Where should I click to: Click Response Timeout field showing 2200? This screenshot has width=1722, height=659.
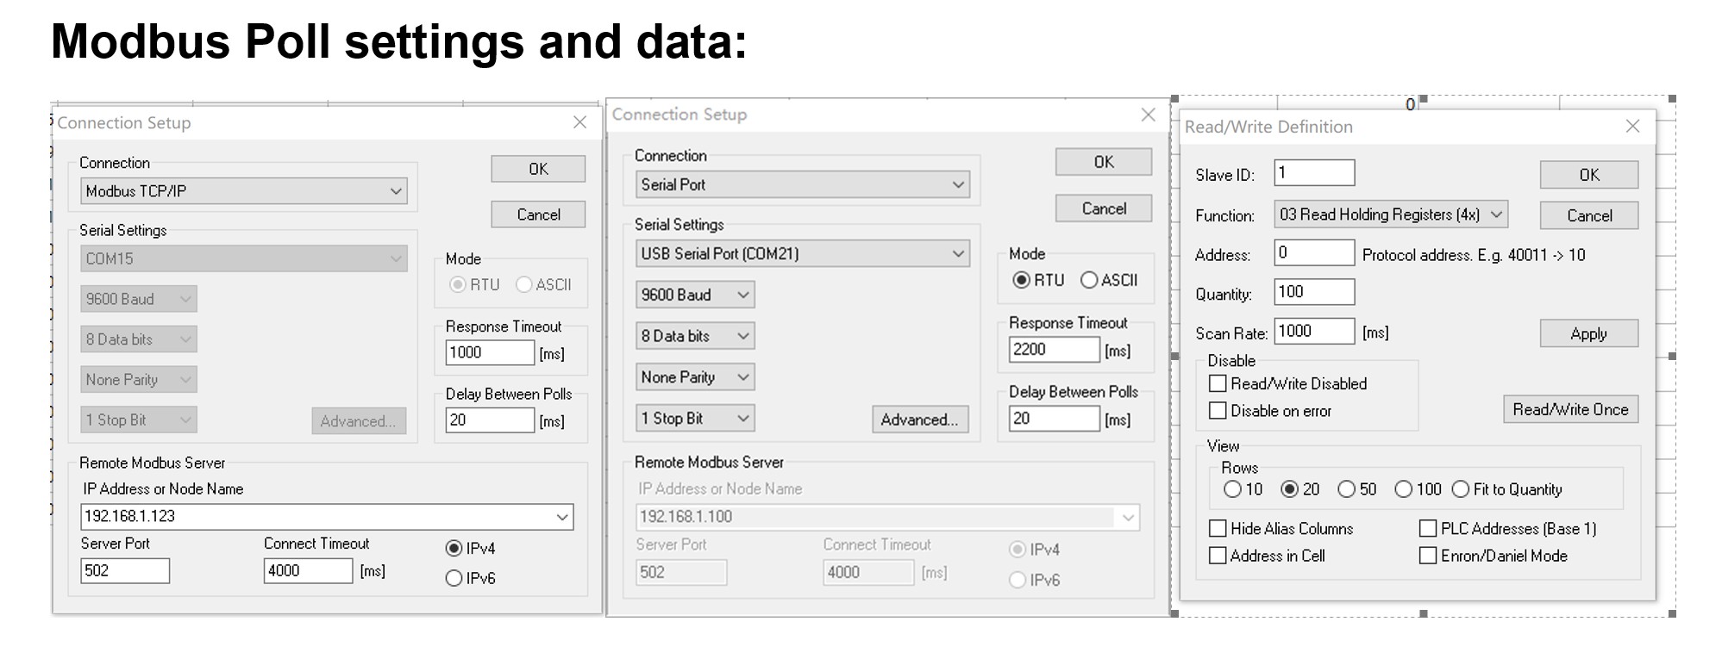click(x=1055, y=349)
